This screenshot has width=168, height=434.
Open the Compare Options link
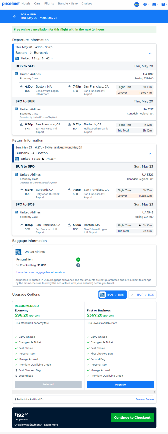click(x=145, y=399)
